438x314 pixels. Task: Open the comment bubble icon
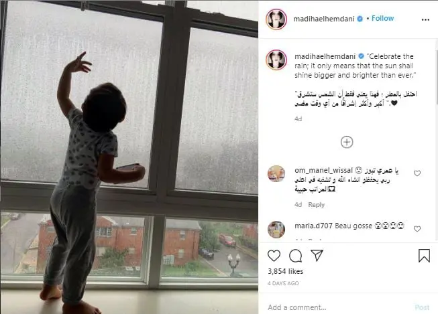click(x=295, y=256)
